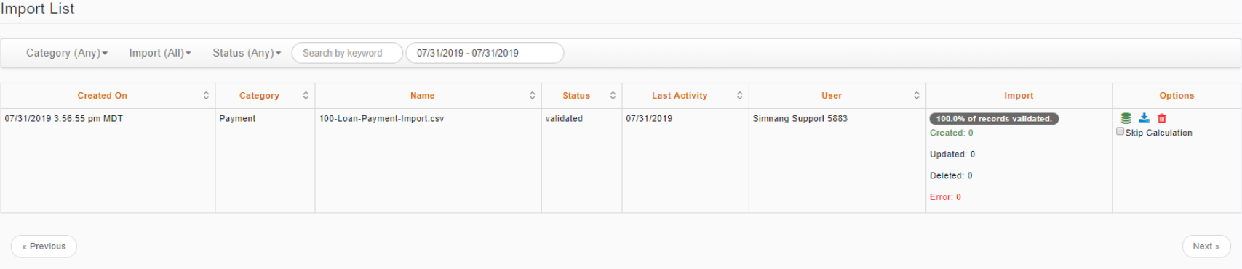Focus the Search by keyword field
The width and height of the screenshot is (1242, 269).
(x=347, y=53)
